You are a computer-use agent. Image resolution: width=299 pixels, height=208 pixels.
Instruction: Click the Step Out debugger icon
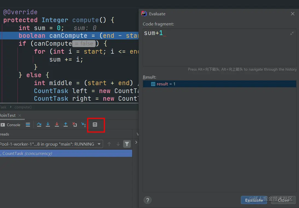click(66, 125)
